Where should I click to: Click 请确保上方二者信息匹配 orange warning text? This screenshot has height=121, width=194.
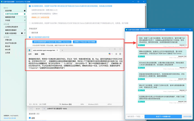(x=40, y=17)
